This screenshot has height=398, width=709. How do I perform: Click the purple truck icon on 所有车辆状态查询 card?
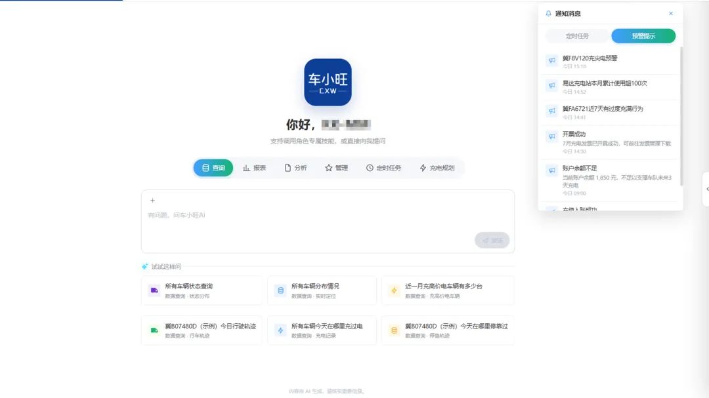point(154,290)
